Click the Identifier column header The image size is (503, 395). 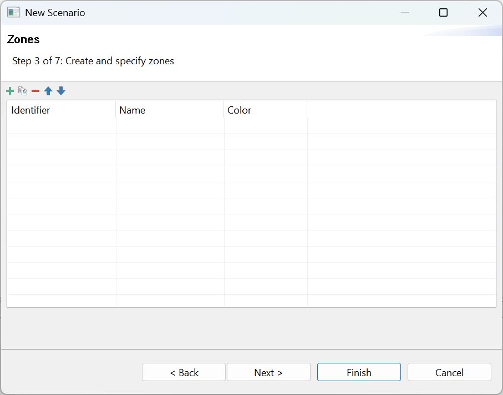coord(61,110)
